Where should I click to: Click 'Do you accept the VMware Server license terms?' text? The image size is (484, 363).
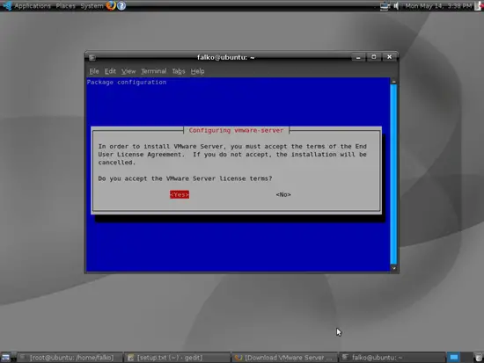click(185, 178)
